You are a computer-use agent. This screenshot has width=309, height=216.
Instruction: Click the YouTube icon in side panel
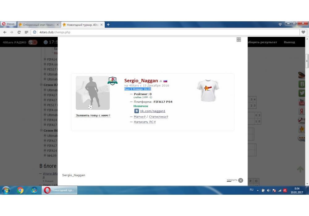click(302, 102)
